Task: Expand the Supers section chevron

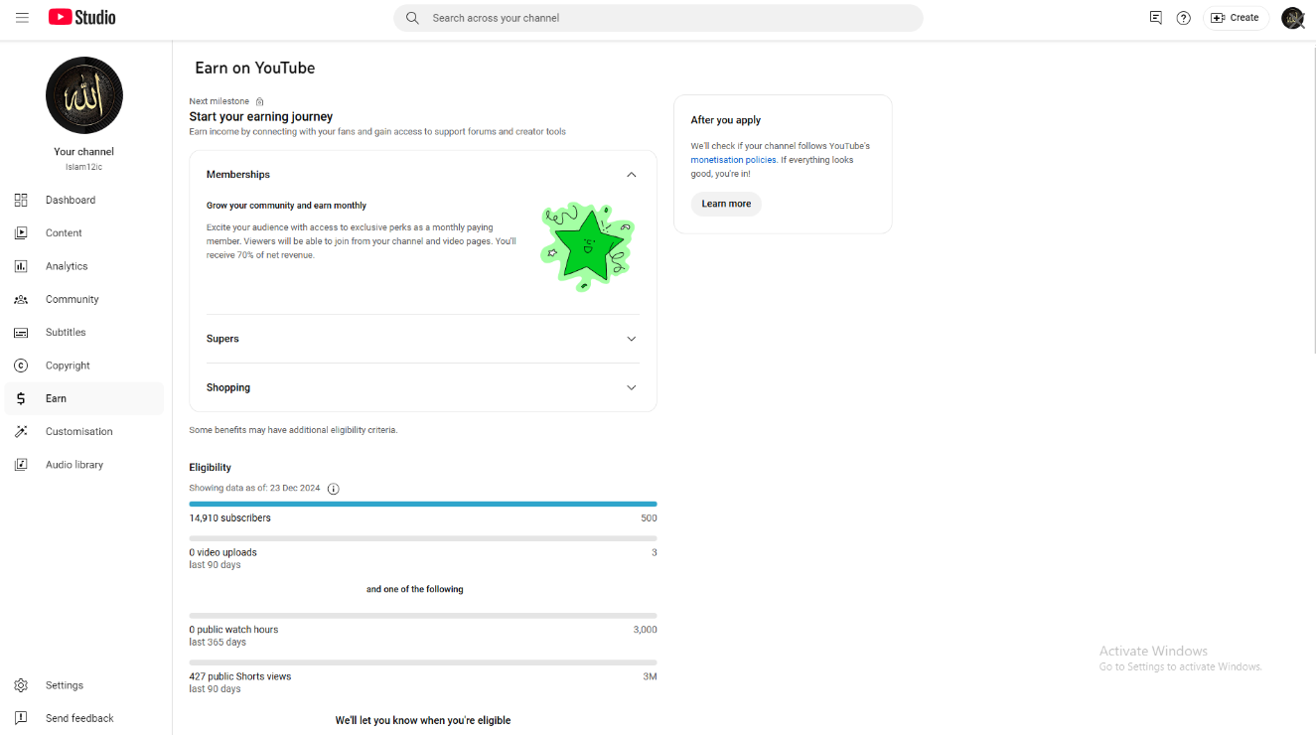Action: [631, 339]
